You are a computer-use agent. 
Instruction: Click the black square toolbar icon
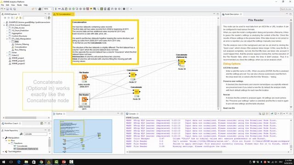coord(124,9)
